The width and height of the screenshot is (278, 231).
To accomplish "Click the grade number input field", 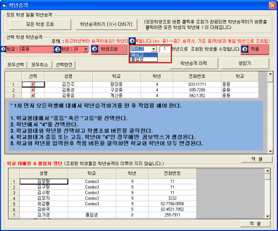I will (165, 49).
